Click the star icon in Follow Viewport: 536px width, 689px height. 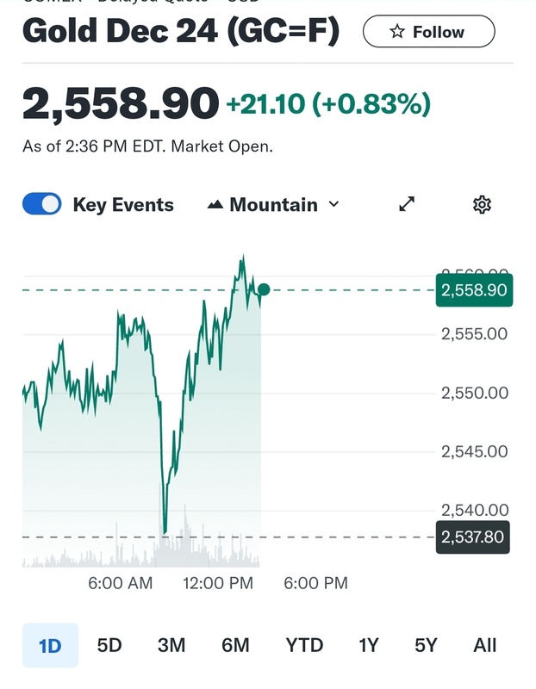point(397,32)
